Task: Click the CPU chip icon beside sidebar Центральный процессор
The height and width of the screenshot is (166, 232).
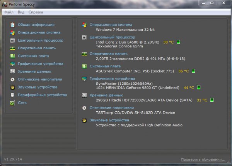Action: [12, 40]
